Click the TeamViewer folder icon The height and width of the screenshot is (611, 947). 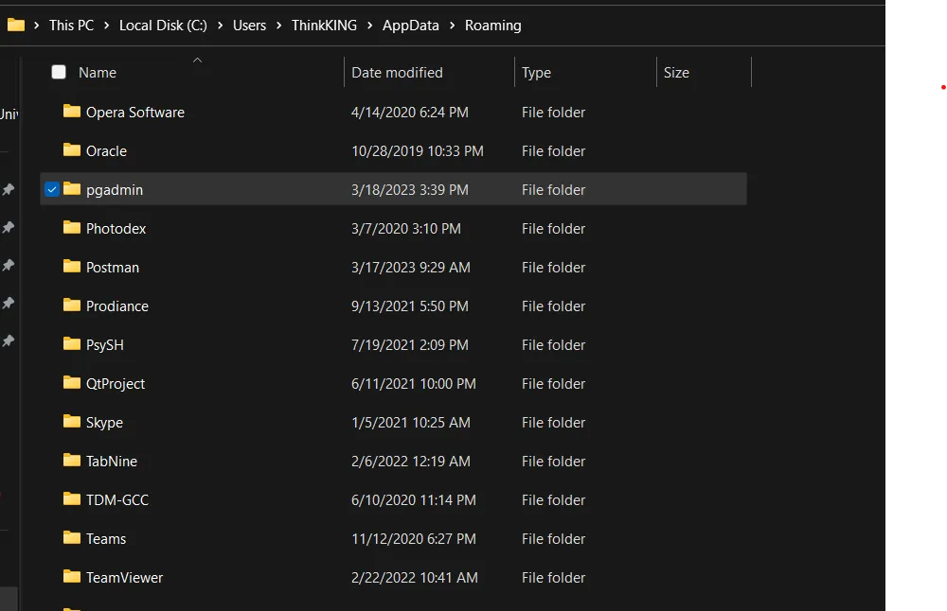(72, 577)
